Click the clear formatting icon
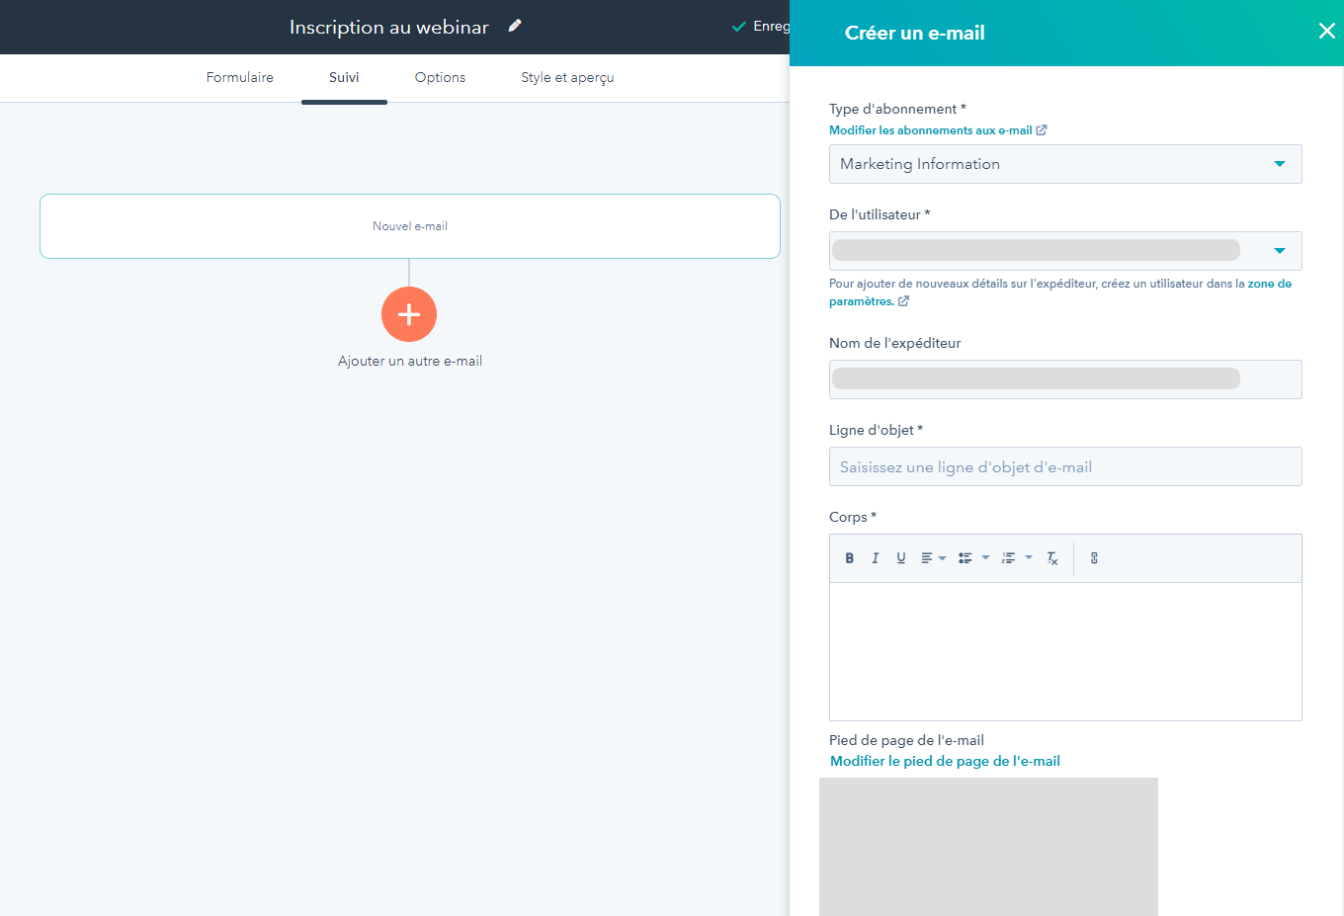Image resolution: width=1344 pixels, height=916 pixels. [x=1052, y=558]
